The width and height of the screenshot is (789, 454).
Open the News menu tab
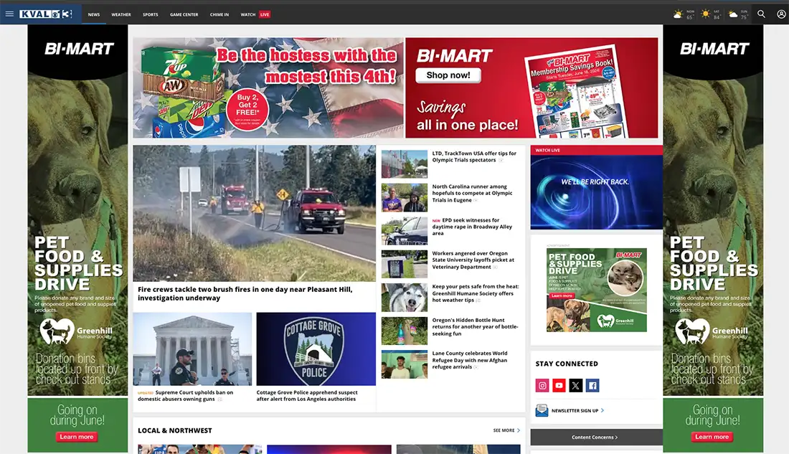click(94, 14)
